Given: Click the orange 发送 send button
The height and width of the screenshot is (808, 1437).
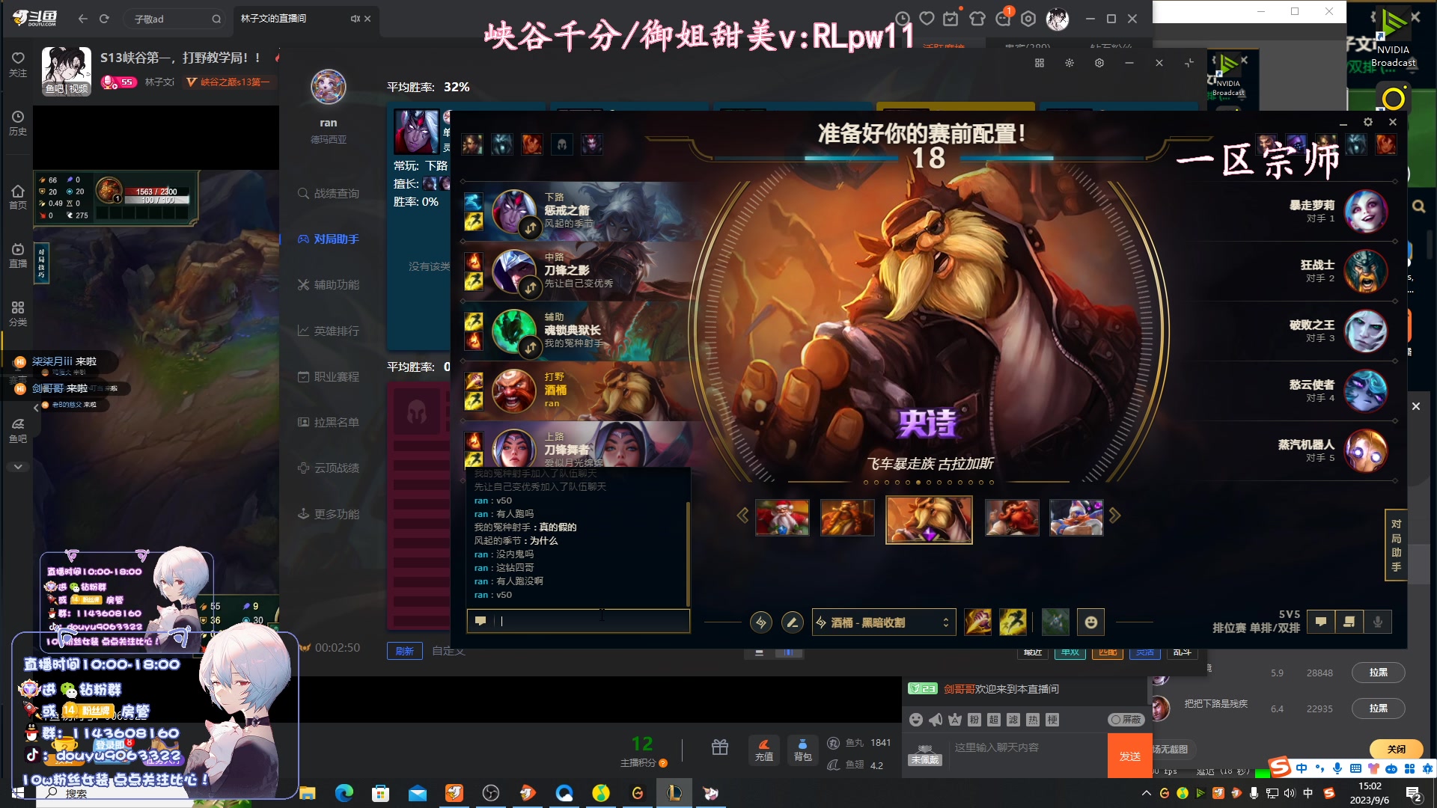Looking at the screenshot, I should [x=1129, y=756].
